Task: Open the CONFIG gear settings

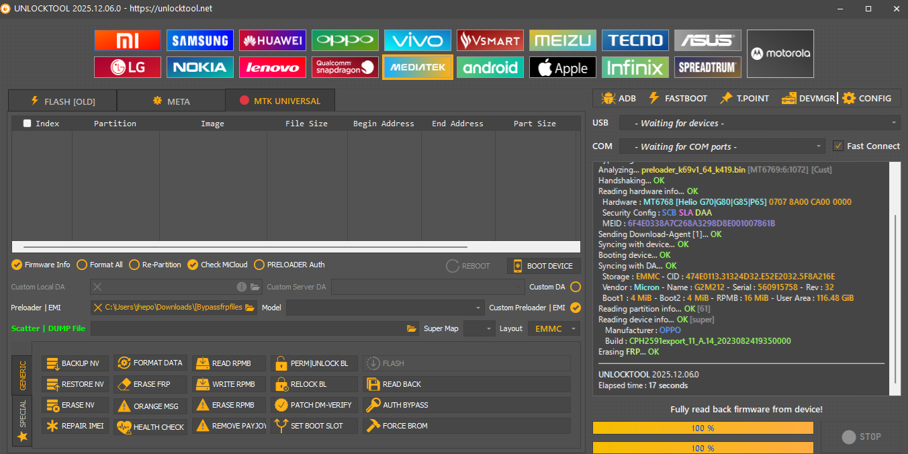Action: point(867,98)
